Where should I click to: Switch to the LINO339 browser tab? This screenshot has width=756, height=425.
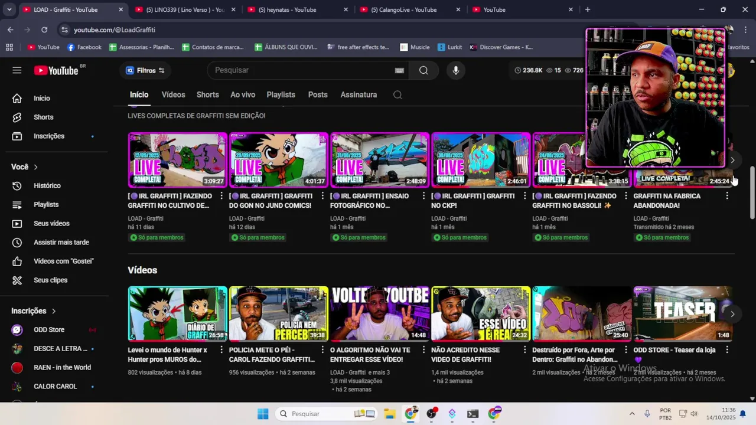pyautogui.click(x=184, y=9)
